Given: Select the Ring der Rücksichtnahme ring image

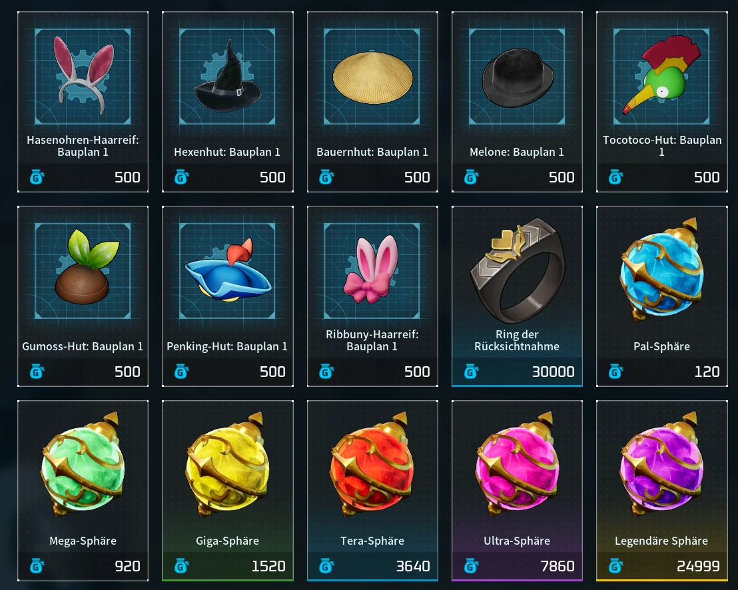Looking at the screenshot, I should [x=518, y=270].
